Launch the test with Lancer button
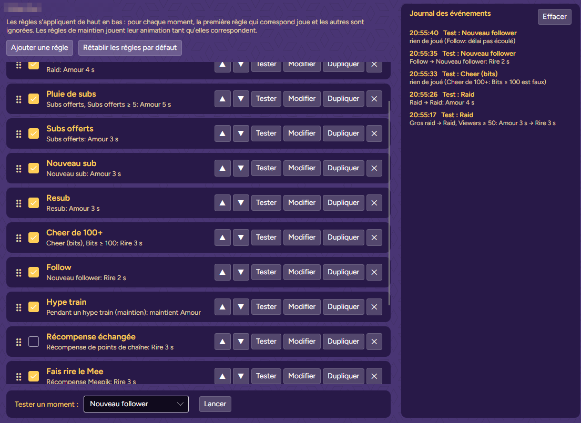581x423 pixels. point(215,404)
